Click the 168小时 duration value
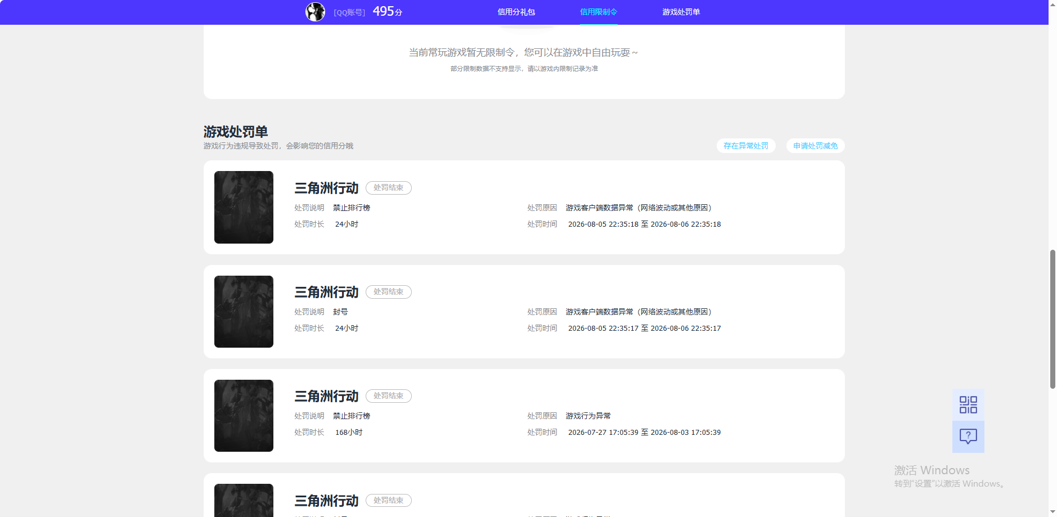1057x517 pixels. pyautogui.click(x=349, y=432)
